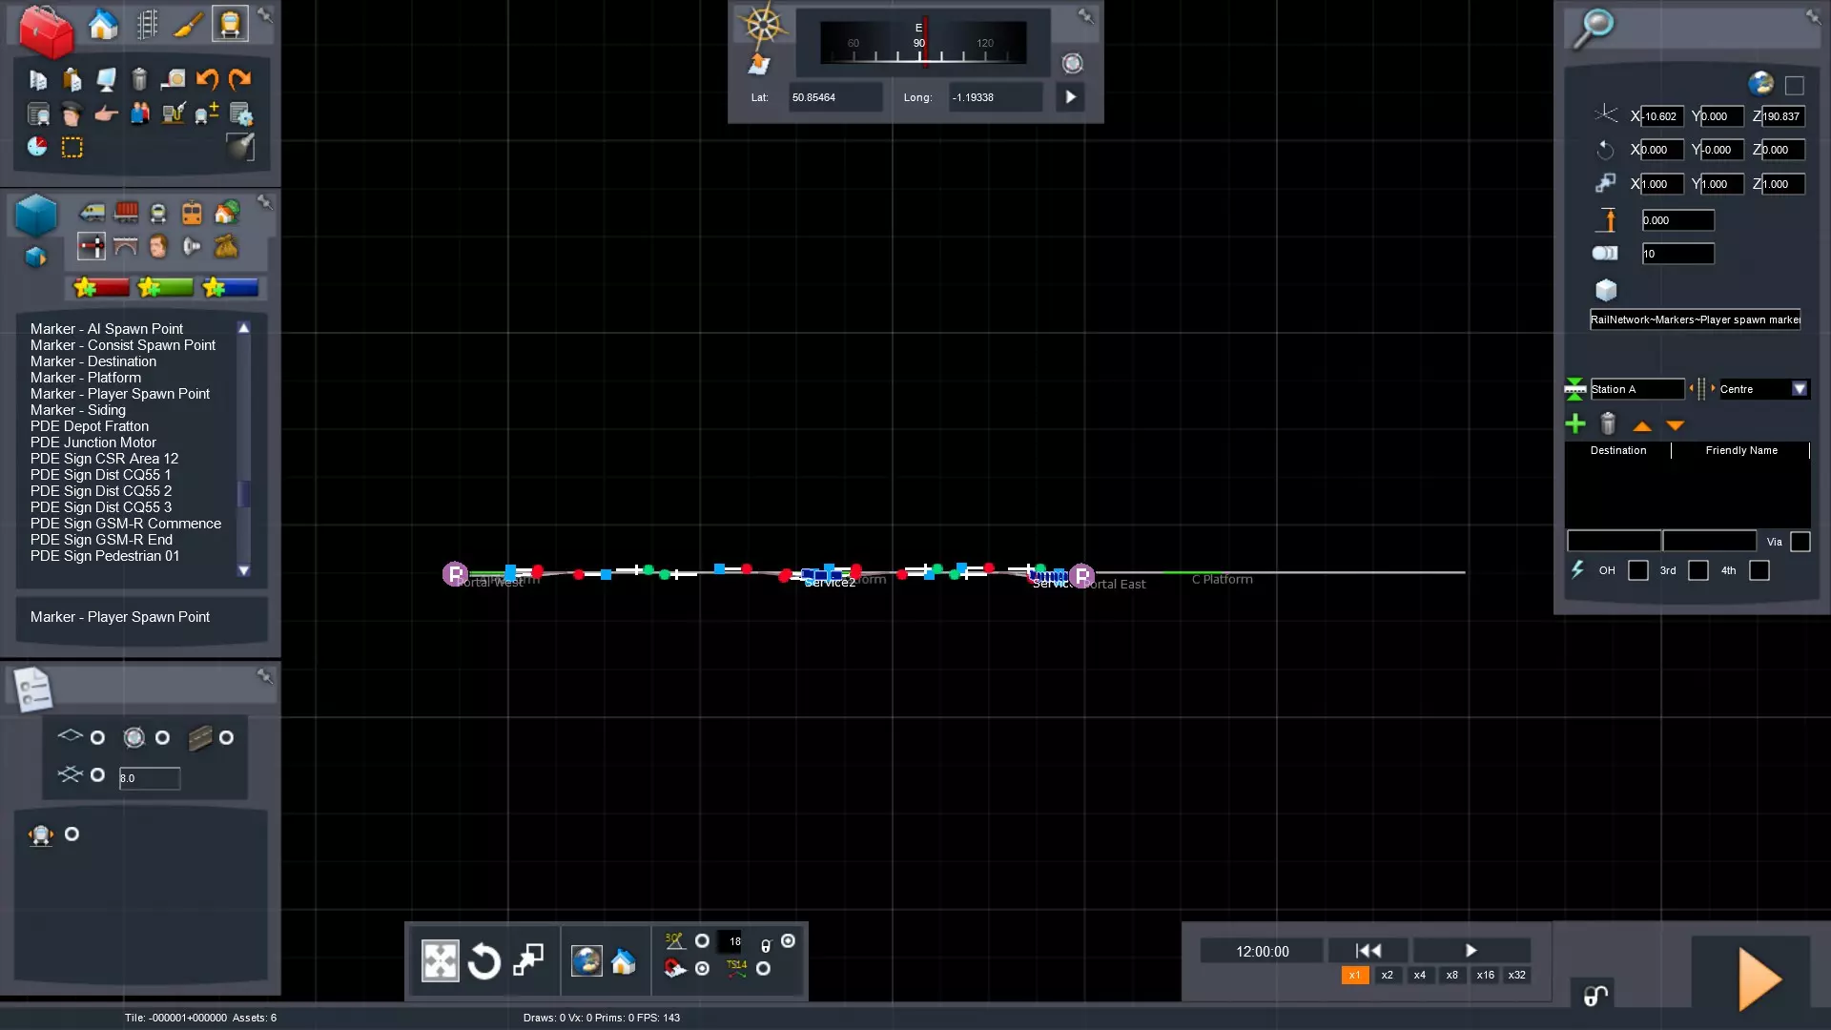Viewport: 1831px width, 1030px height.
Task: Select the blue home building icon
Action: [103, 25]
